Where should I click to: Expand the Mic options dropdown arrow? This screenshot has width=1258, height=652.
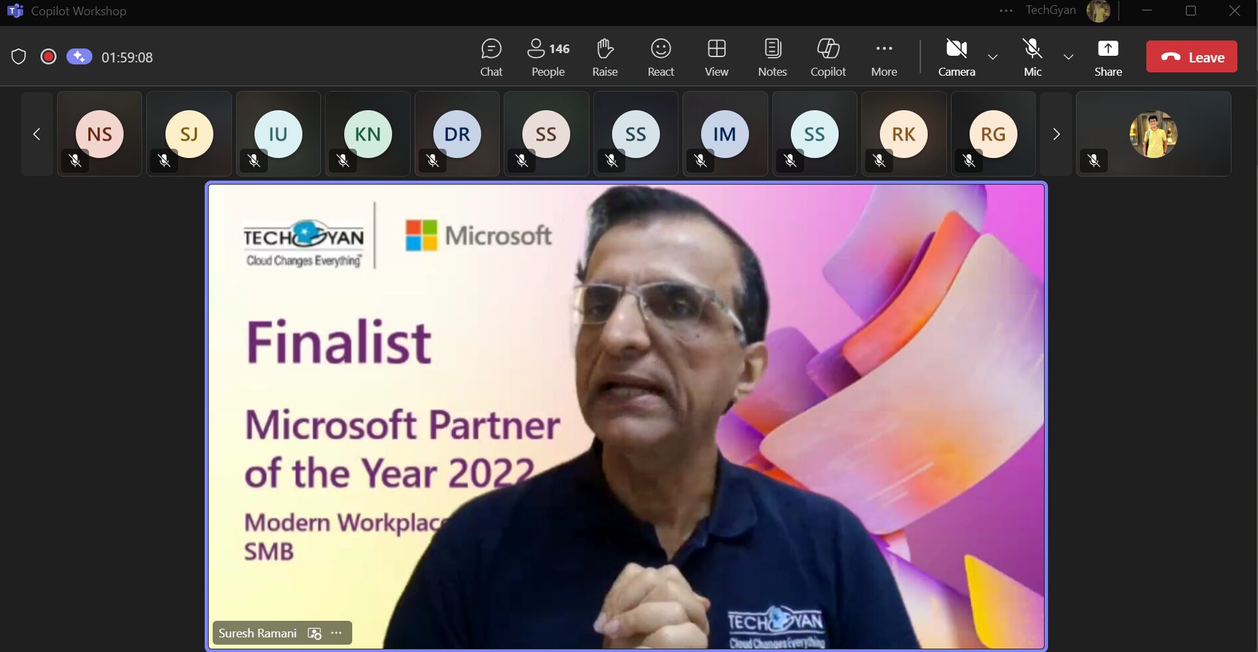click(x=1069, y=57)
